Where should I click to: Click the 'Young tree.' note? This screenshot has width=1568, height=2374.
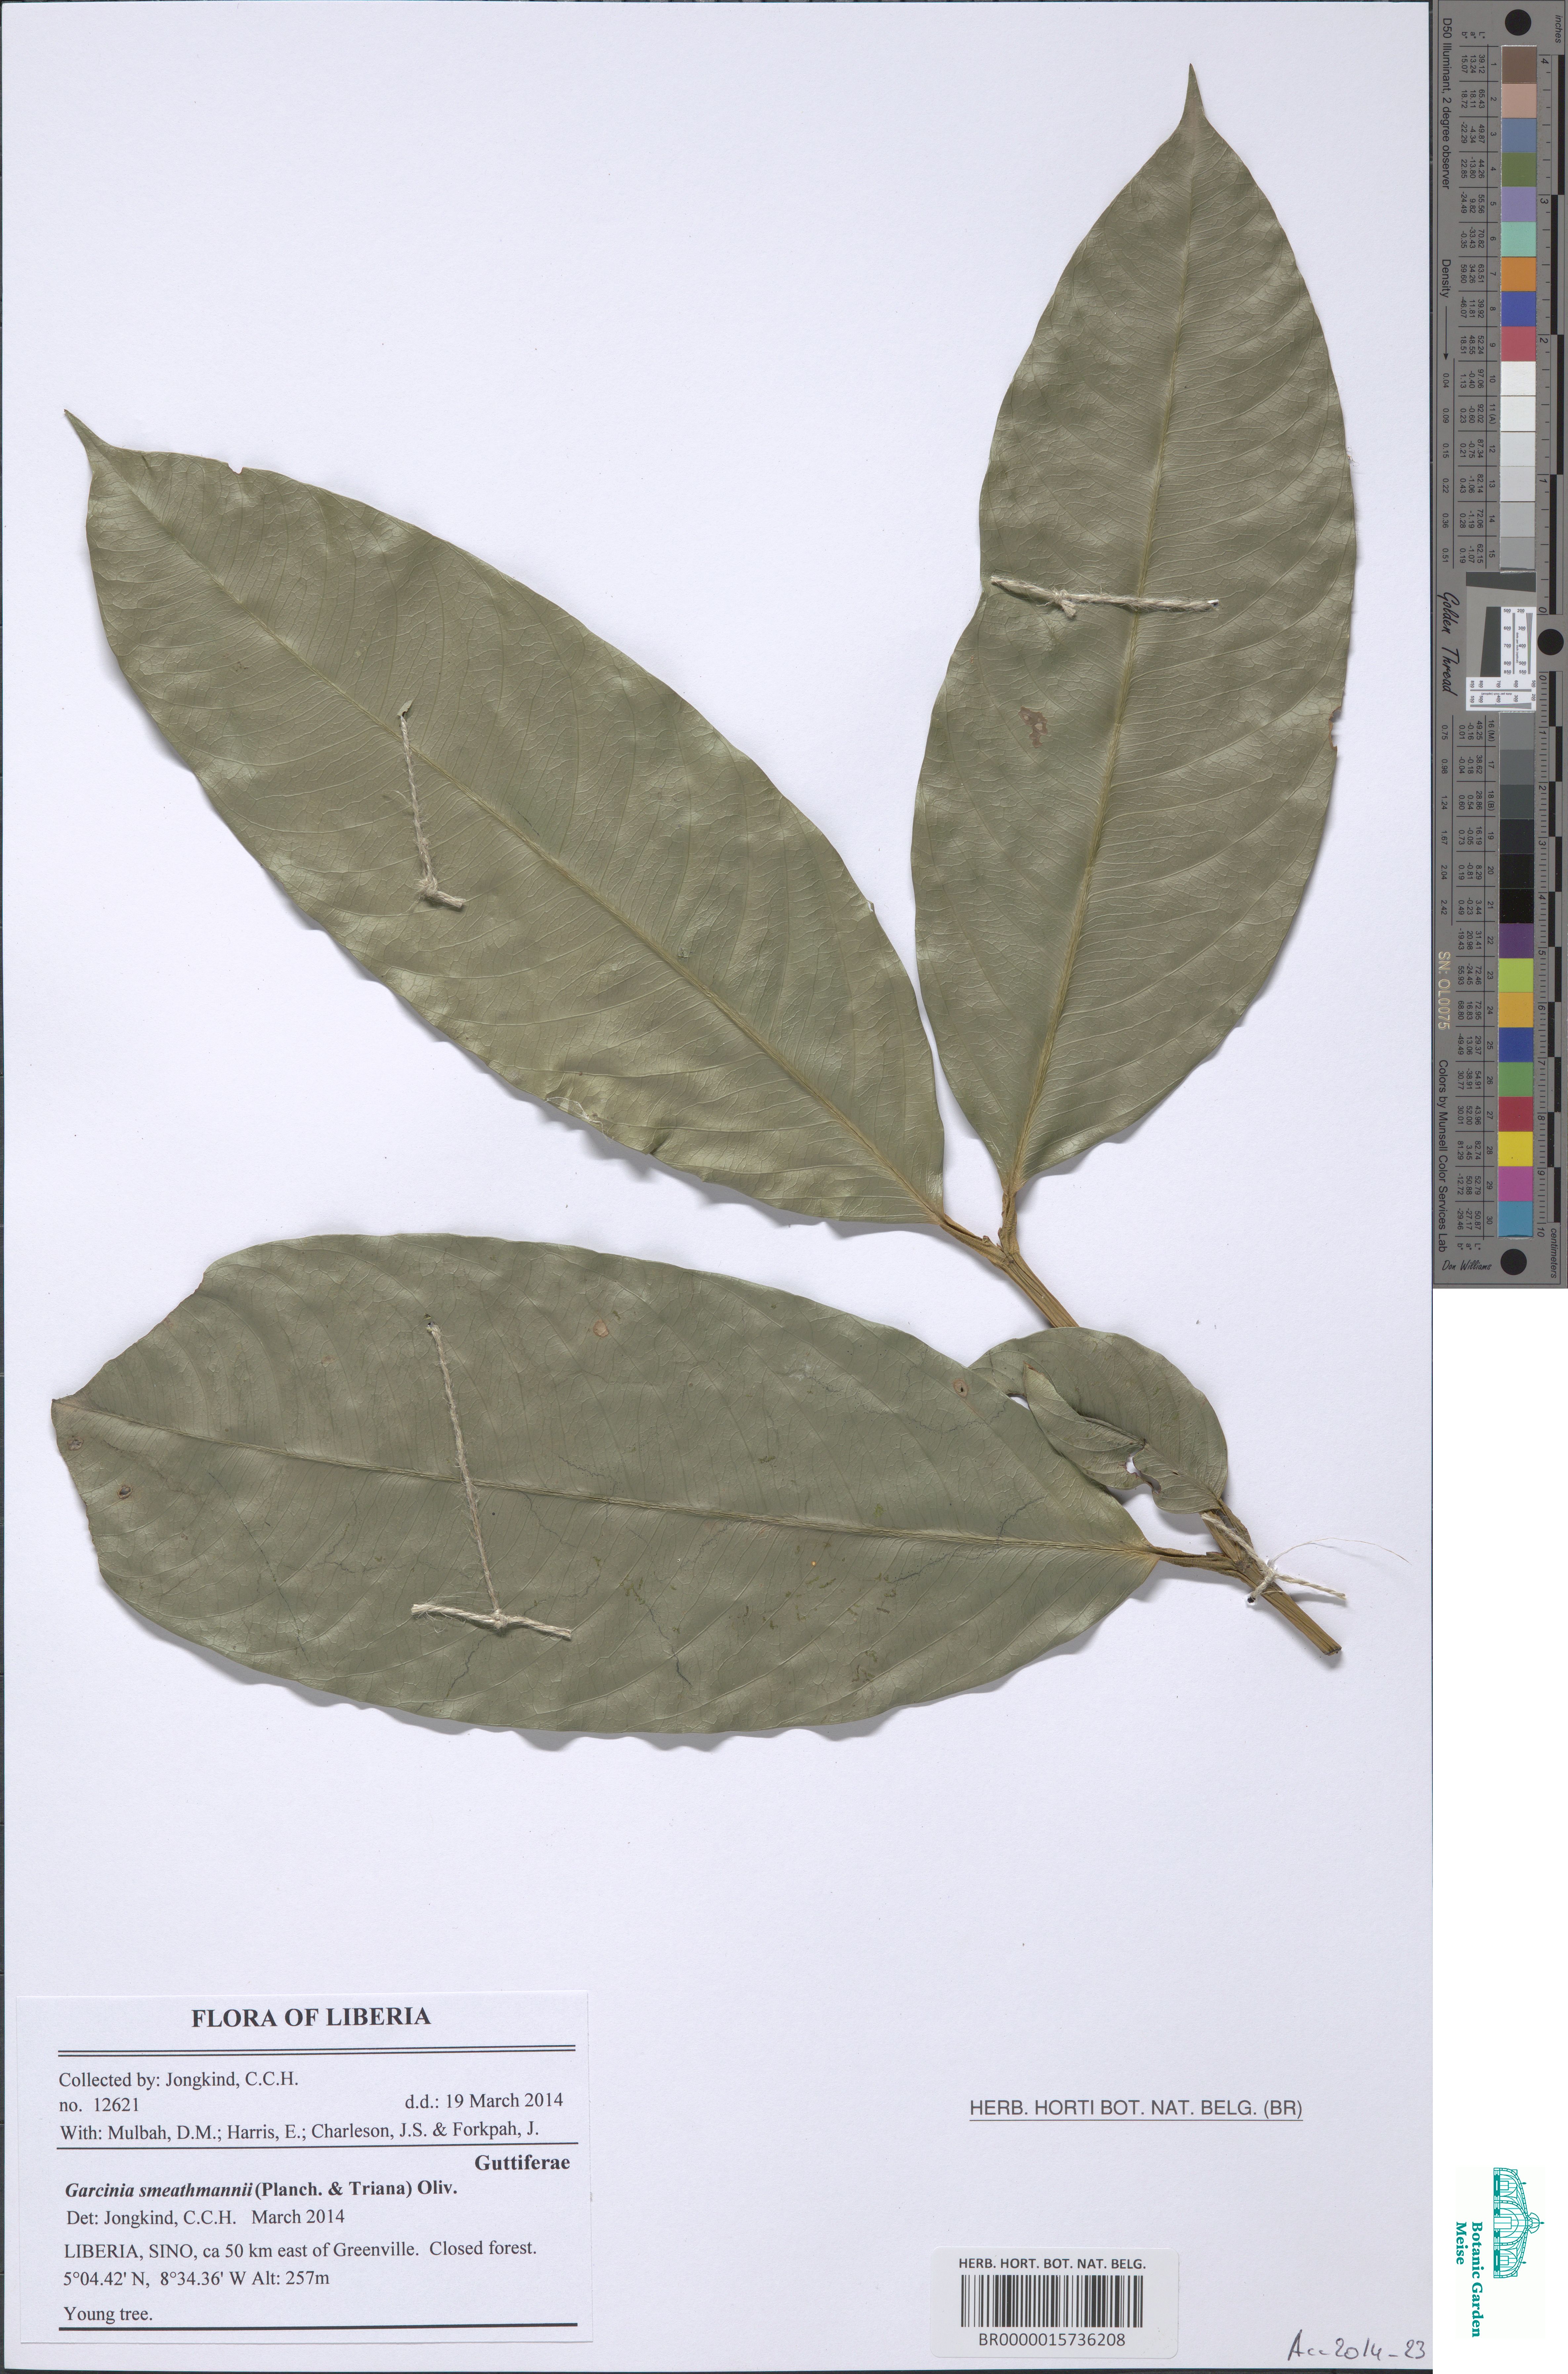tap(108, 2314)
